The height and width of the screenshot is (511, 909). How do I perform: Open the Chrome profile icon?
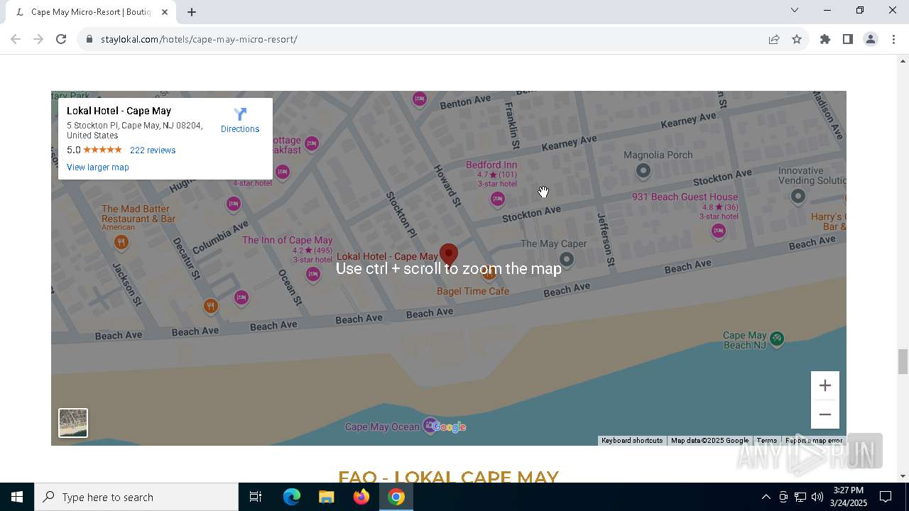pyautogui.click(x=871, y=39)
